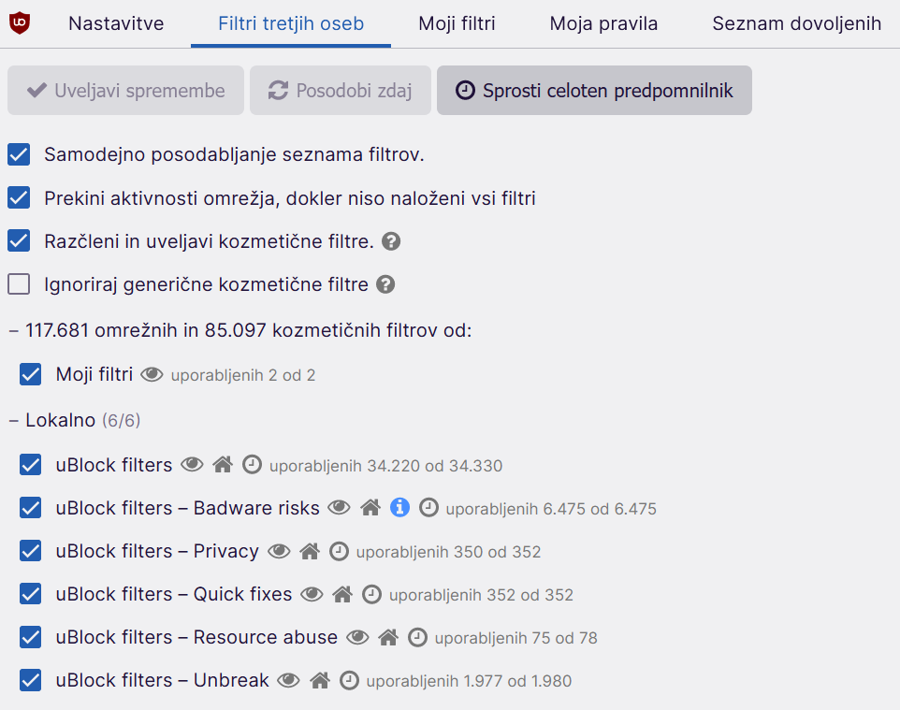Go to the Moja pravila tab

(603, 23)
